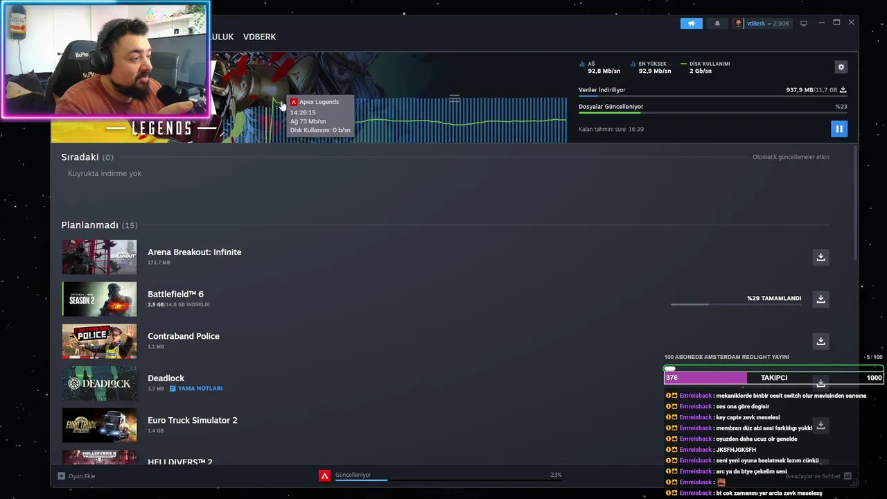Click the download list scrollbar
The width and height of the screenshot is (887, 499).
point(856,204)
